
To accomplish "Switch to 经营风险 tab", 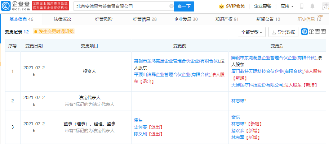I will [104, 19].
